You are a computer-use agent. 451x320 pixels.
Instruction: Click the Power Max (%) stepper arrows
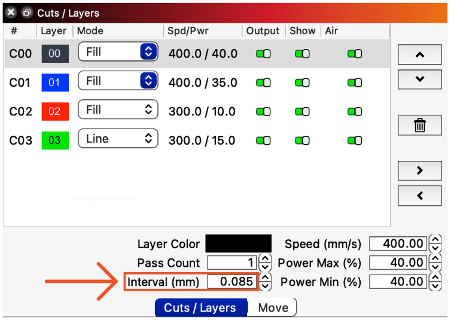[x=435, y=263]
